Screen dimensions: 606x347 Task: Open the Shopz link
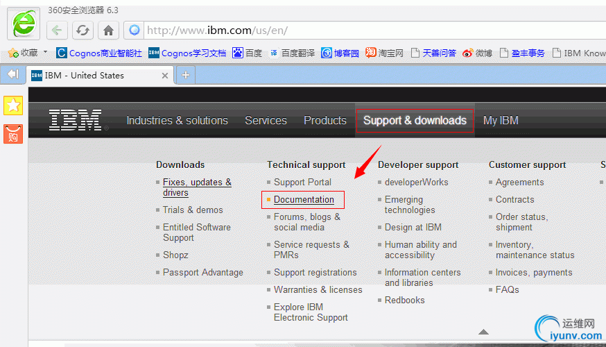[175, 255]
